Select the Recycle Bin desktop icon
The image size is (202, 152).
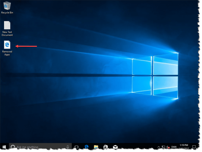pyautogui.click(x=7, y=7)
